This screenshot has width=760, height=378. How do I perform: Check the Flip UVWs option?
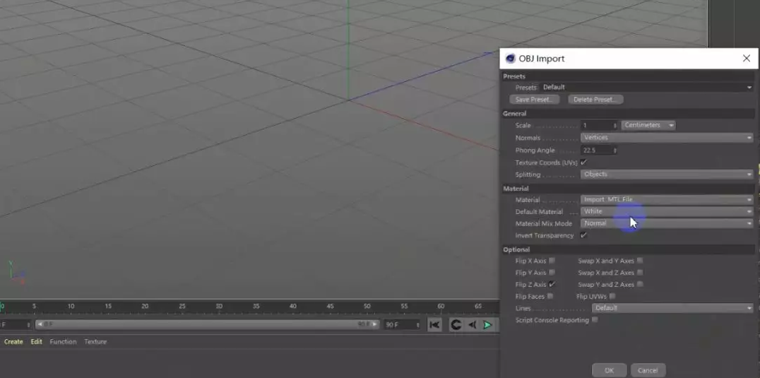(612, 296)
